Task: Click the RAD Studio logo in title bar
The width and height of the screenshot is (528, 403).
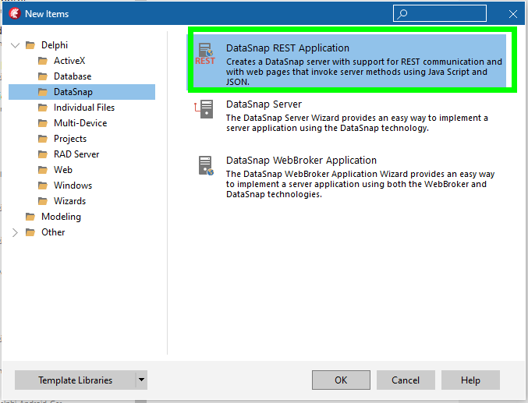Action: tap(15, 13)
